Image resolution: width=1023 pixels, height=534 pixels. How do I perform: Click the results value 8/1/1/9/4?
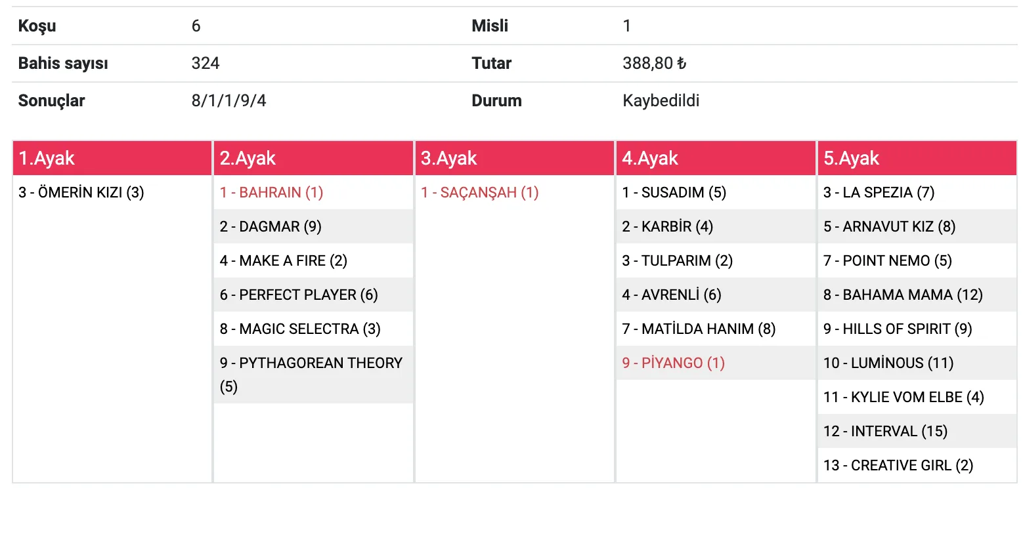pos(229,100)
